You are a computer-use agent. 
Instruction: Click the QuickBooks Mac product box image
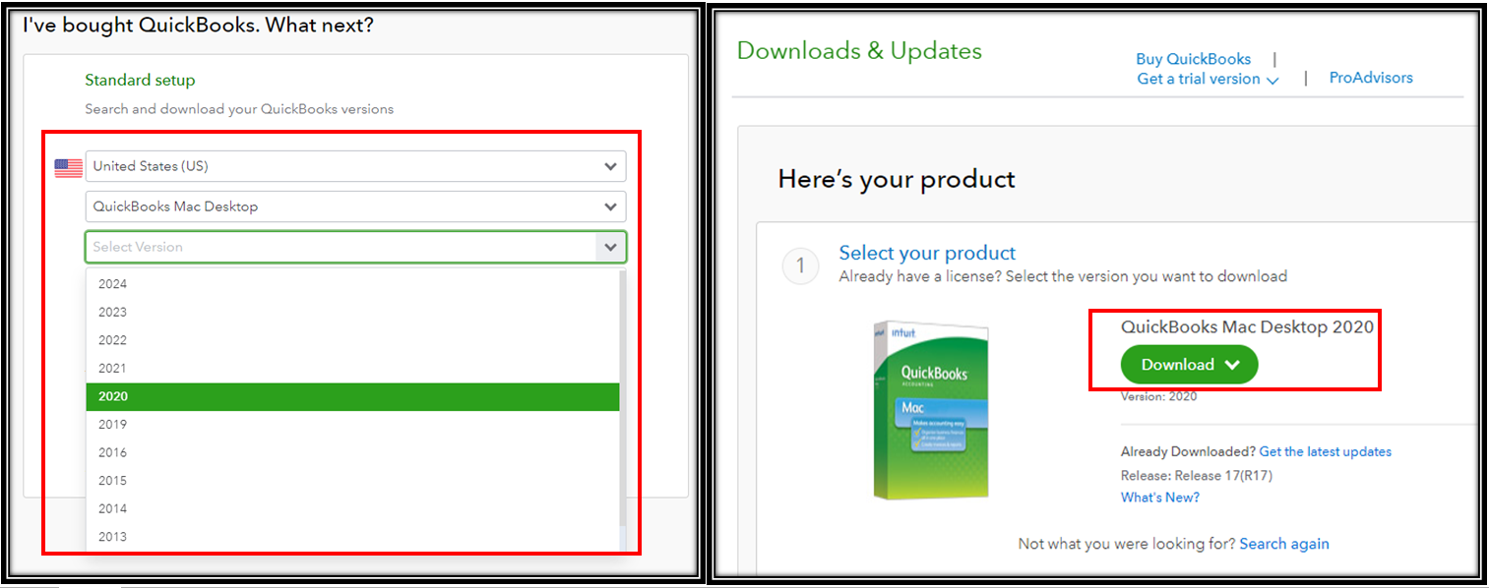pyautogui.click(x=931, y=410)
